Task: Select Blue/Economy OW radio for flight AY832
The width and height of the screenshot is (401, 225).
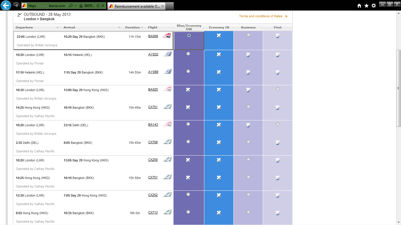Action: tap(188, 54)
